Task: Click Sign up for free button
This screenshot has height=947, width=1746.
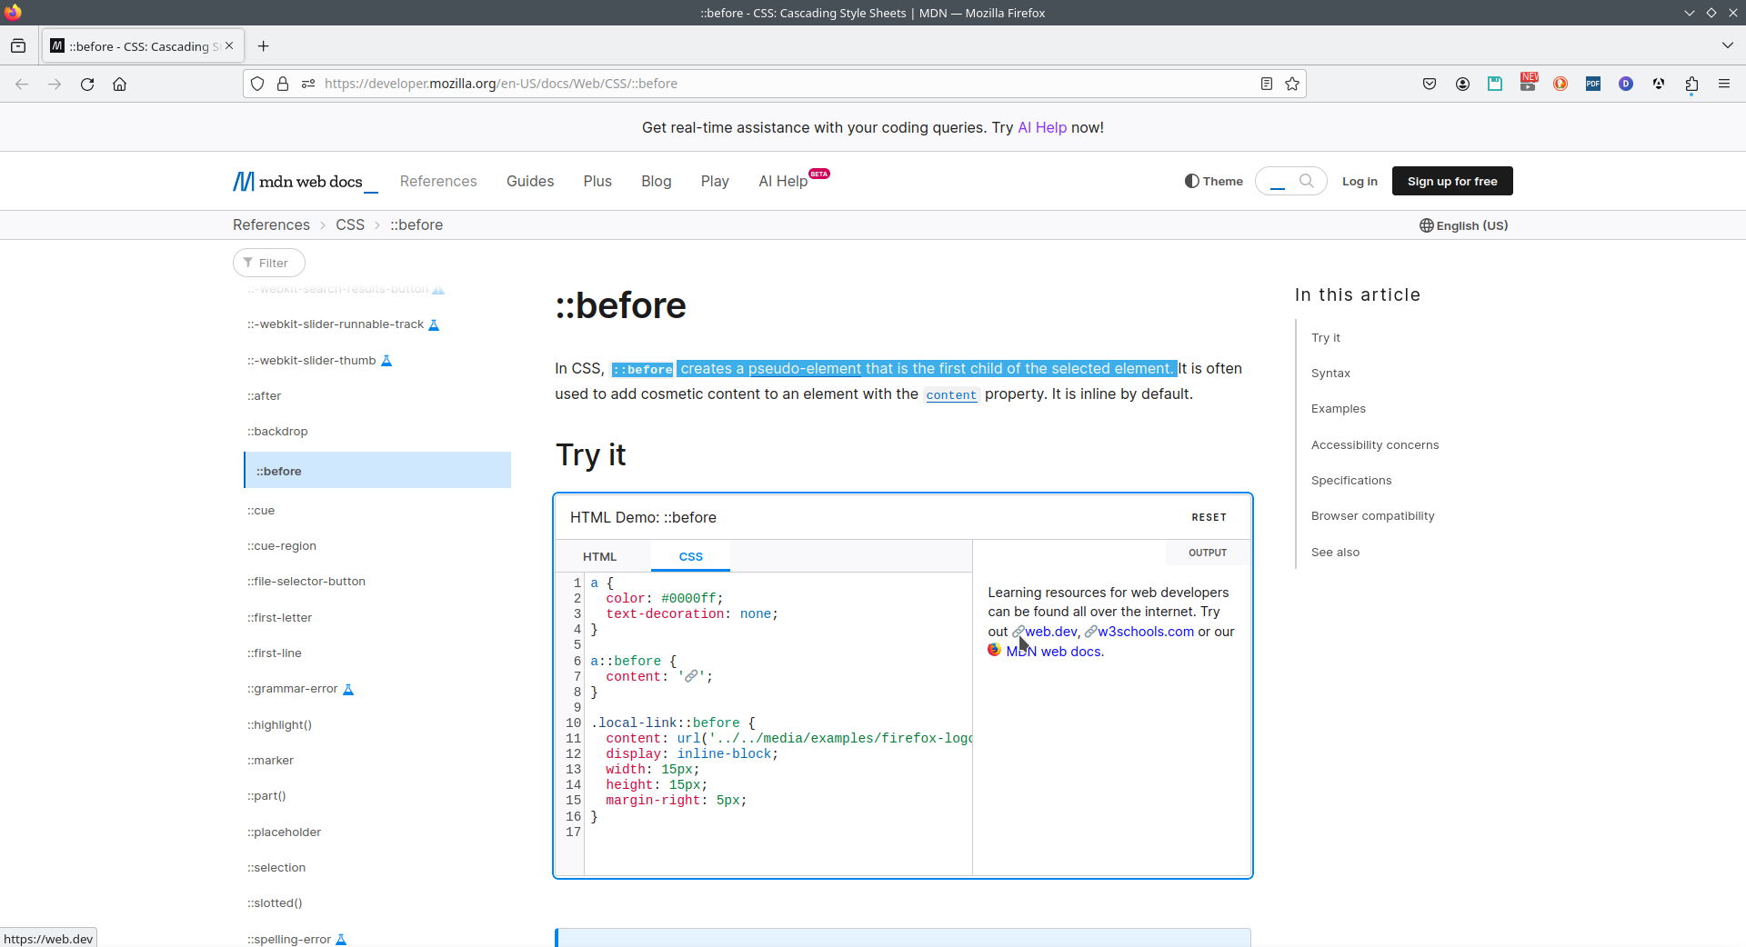Action: point(1452,181)
